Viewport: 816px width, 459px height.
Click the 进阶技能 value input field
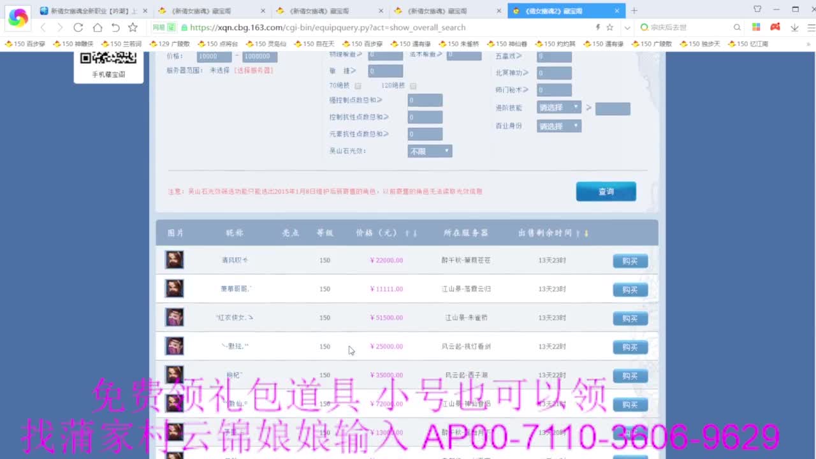click(613, 108)
